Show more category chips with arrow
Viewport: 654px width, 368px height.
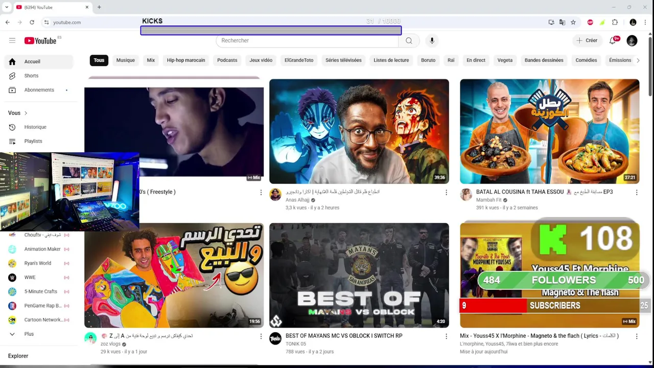pyautogui.click(x=638, y=60)
